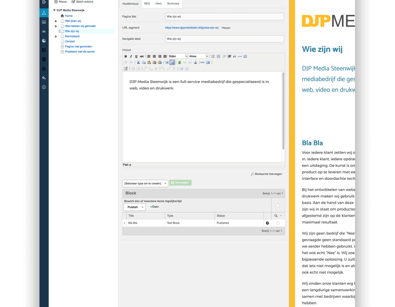395x307 pixels.
Task: Insert a bulleted list
Action: coord(213,57)
